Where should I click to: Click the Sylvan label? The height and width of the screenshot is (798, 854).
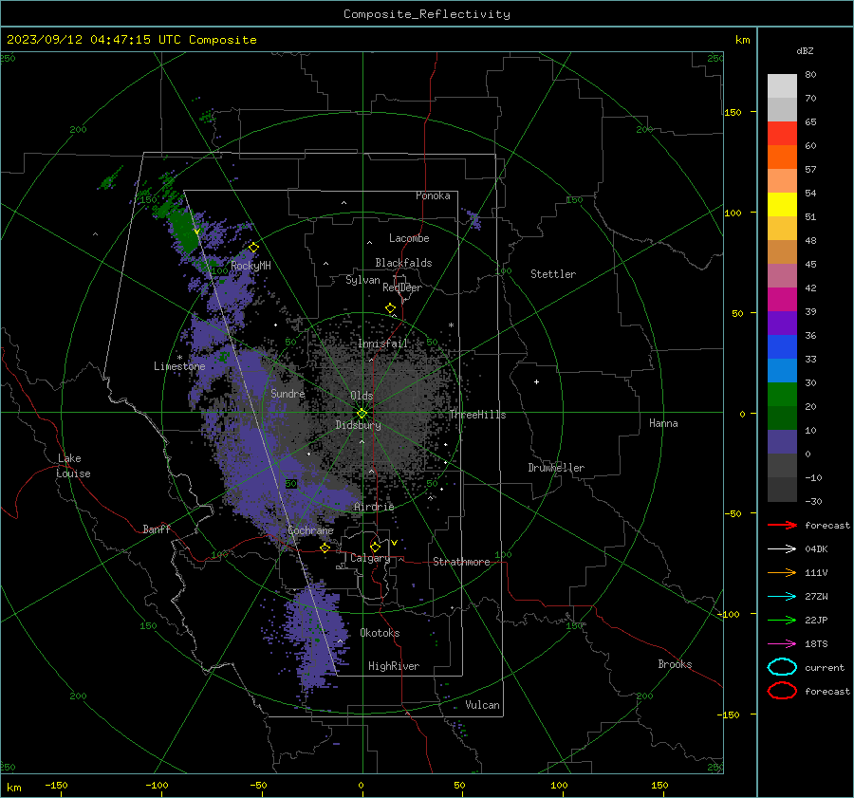click(x=362, y=280)
